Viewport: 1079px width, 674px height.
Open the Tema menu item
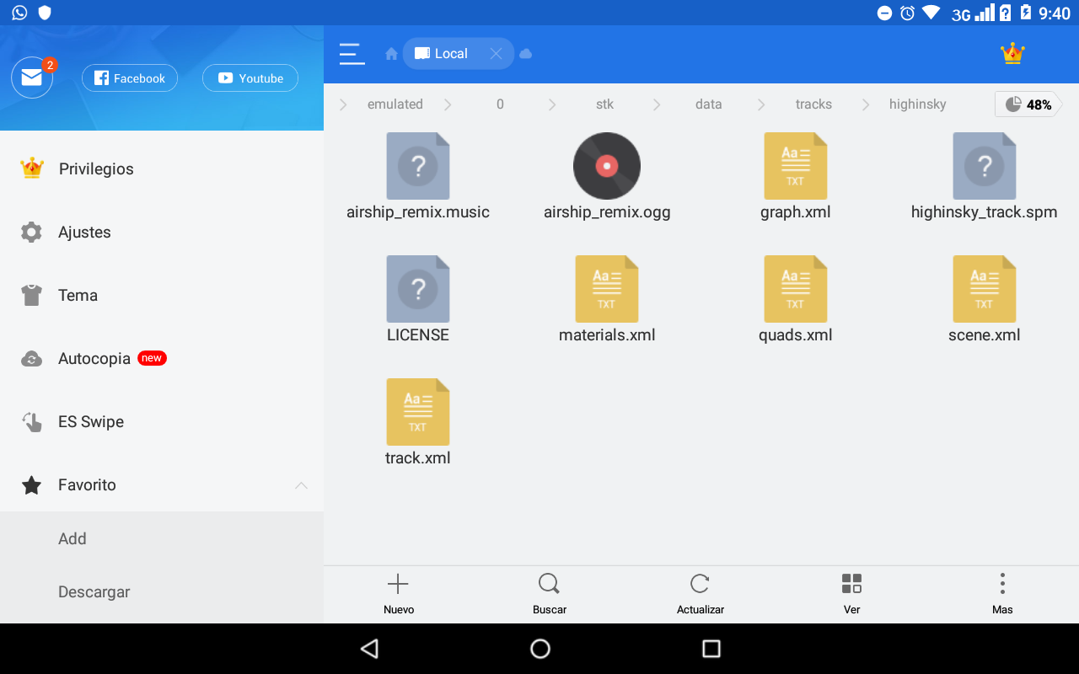point(78,296)
